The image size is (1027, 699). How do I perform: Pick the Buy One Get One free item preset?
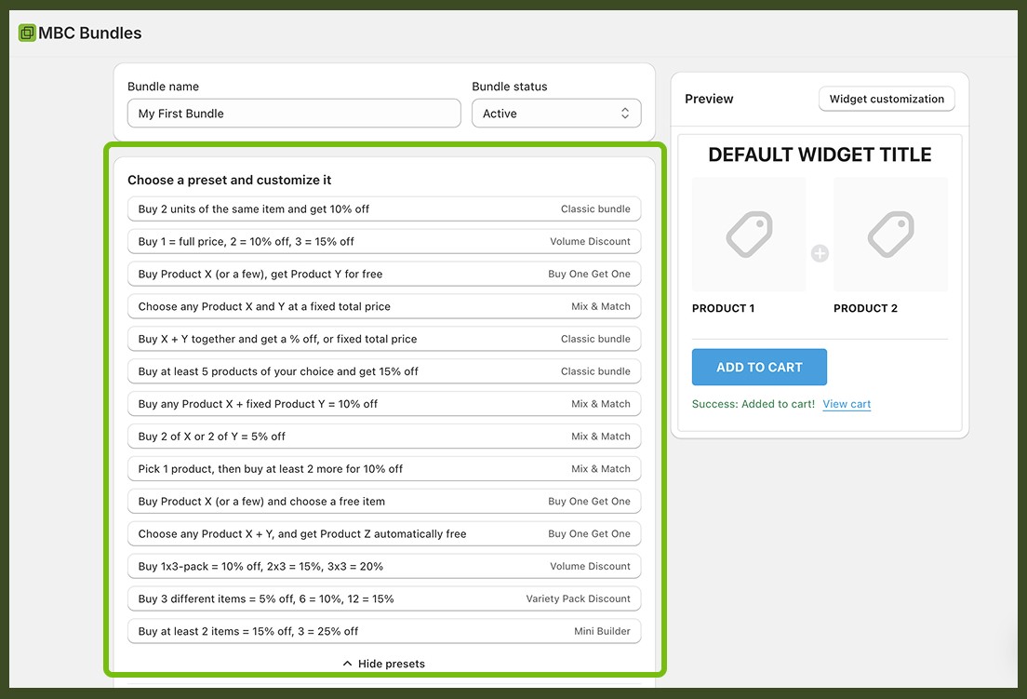[x=384, y=501]
